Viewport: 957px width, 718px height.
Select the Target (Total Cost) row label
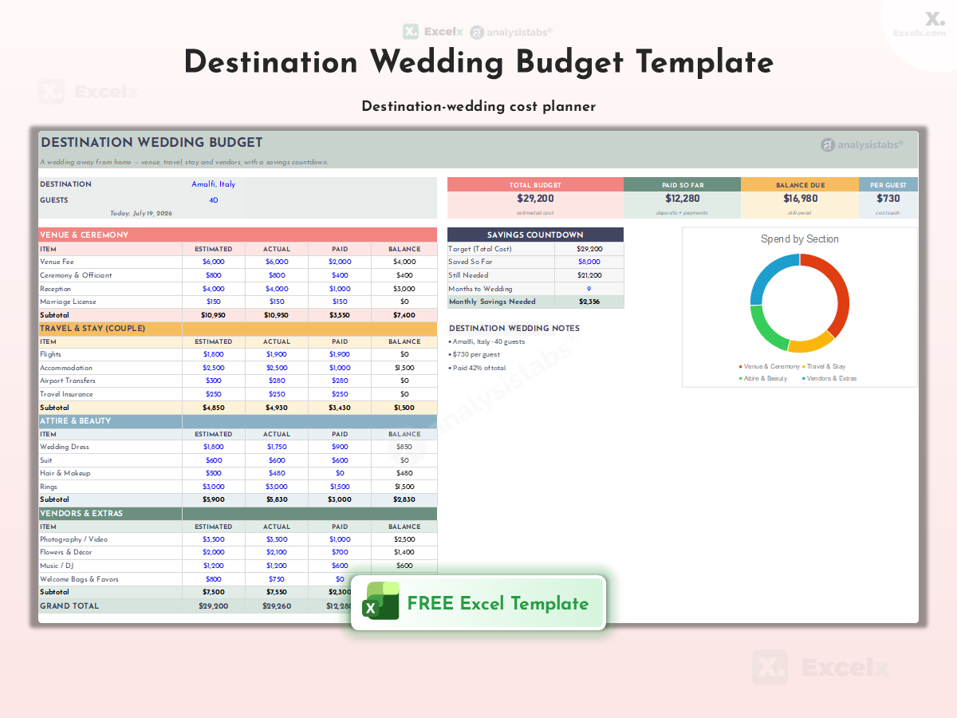[x=501, y=249]
